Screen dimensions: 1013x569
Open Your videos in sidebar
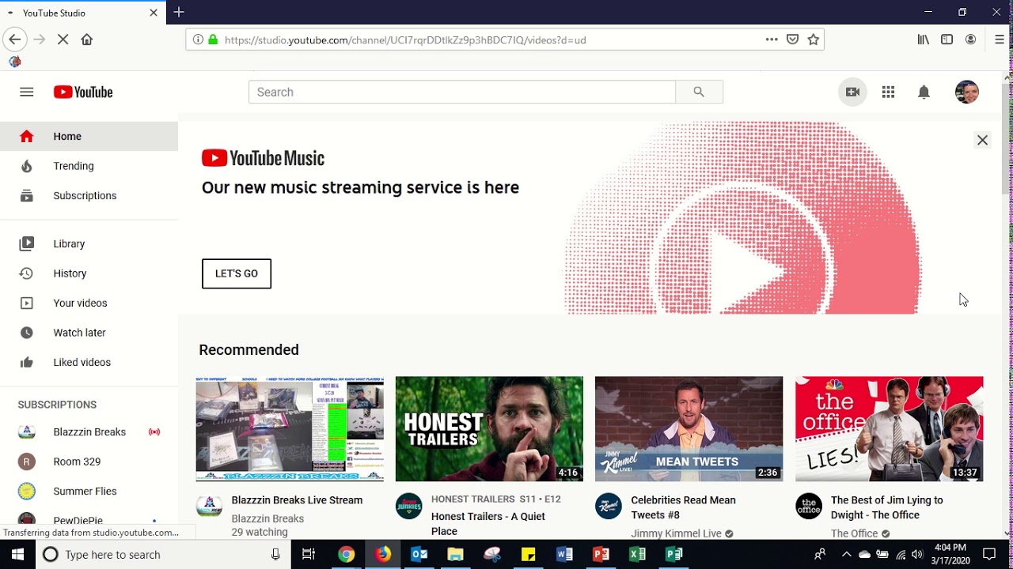[x=89, y=303]
